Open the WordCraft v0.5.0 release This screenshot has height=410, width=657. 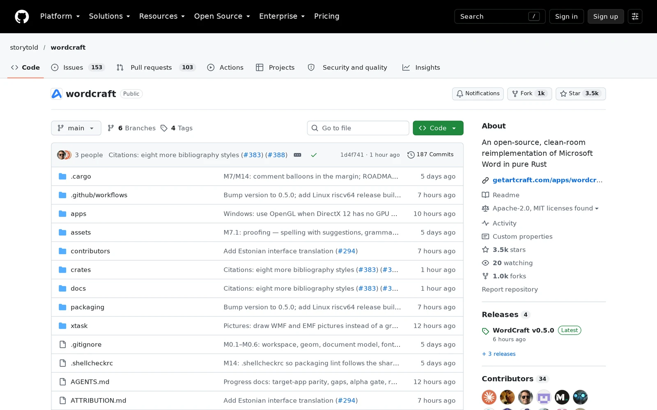coord(523,330)
